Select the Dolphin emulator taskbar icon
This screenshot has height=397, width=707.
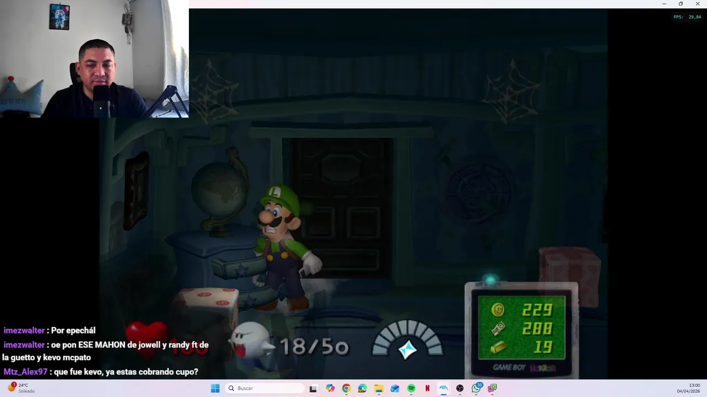click(x=444, y=388)
